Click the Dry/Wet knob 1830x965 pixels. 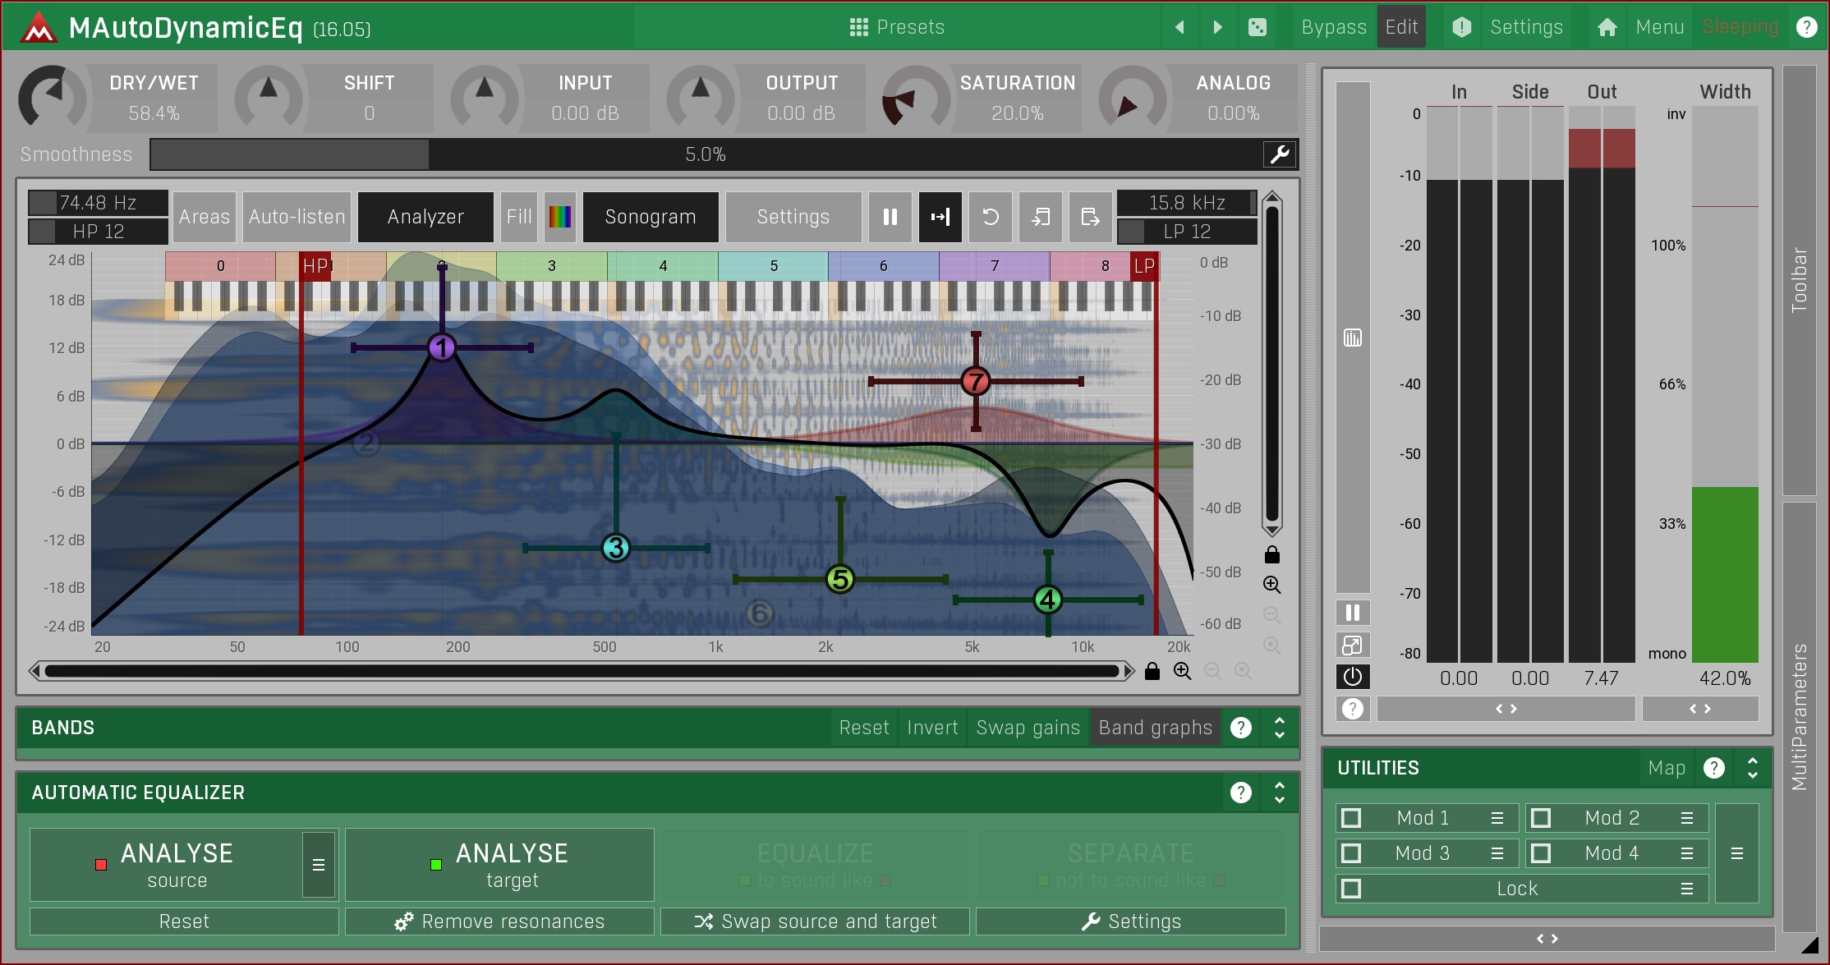pyautogui.click(x=51, y=97)
